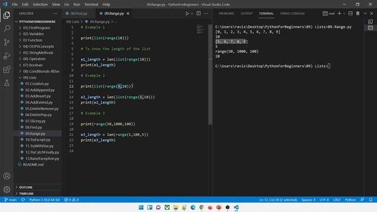Click Ln 12, Col 20 in status bar

coord(278,200)
